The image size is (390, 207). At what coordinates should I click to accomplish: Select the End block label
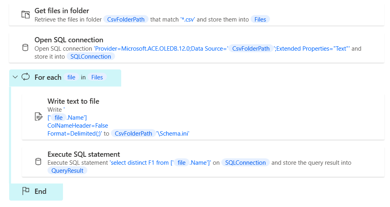41,191
